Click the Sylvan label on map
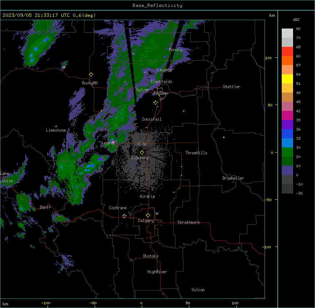 point(143,90)
